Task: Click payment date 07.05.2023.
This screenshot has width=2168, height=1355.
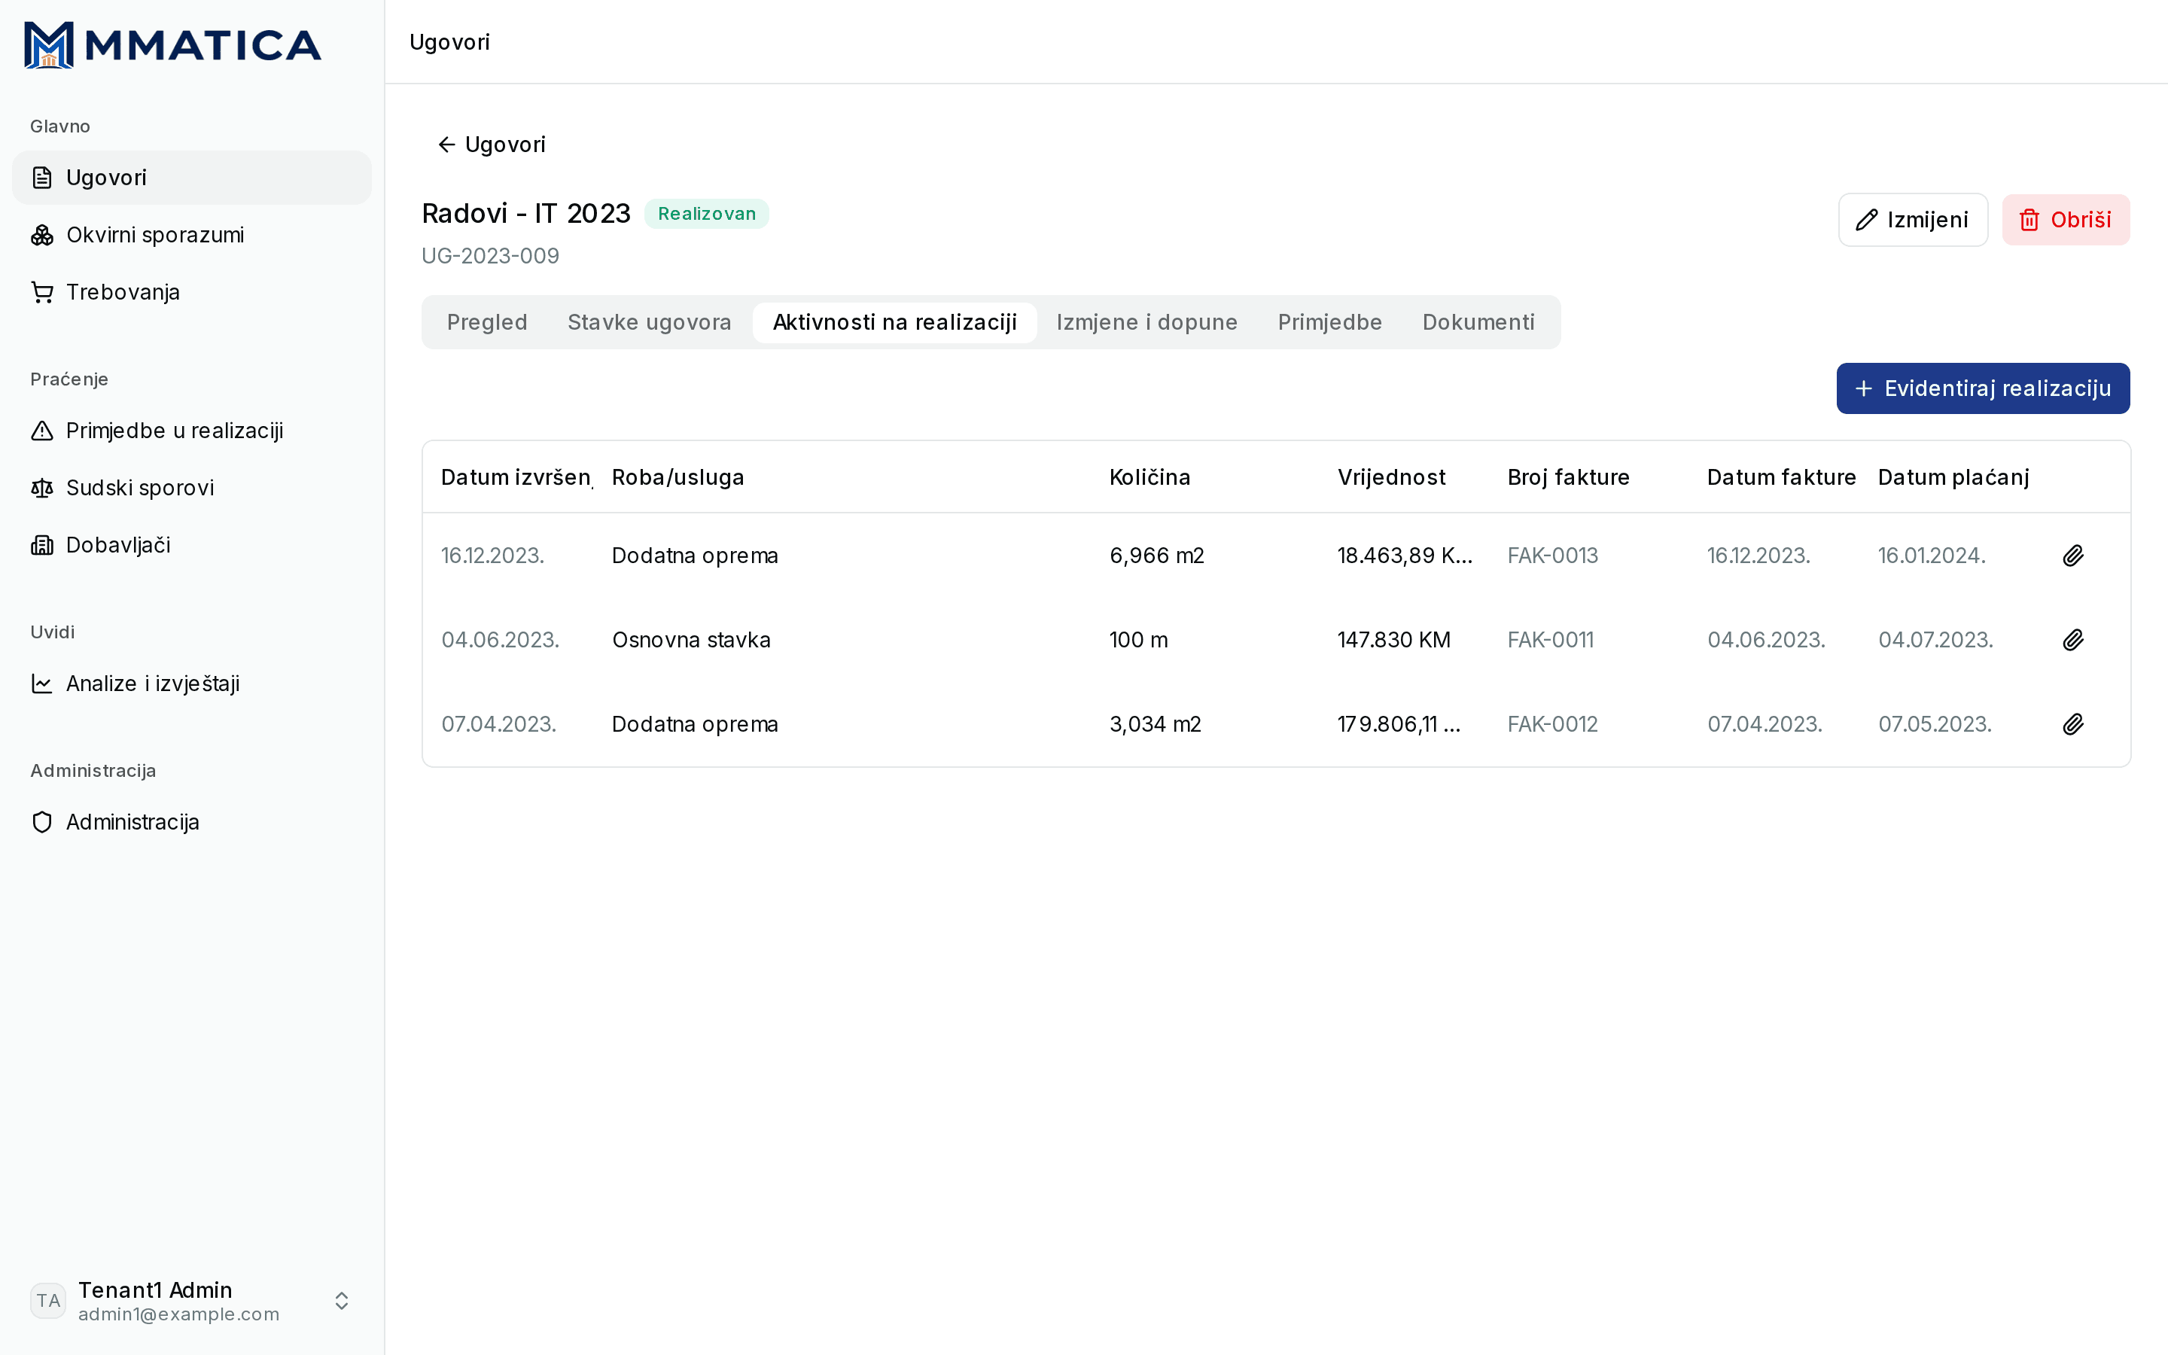Action: [x=1935, y=724]
